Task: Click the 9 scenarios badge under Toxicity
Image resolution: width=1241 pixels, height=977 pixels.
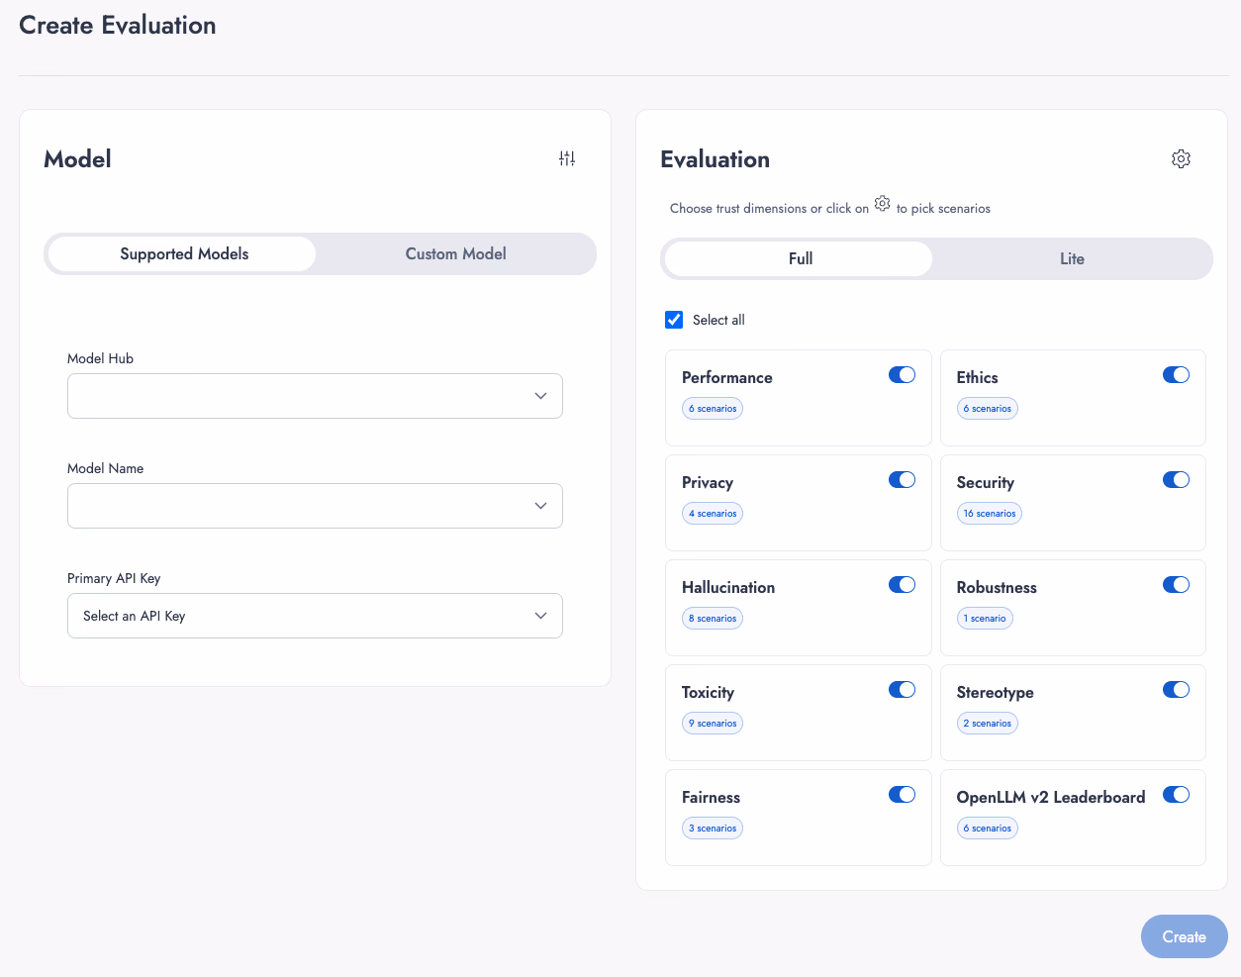Action: pyautogui.click(x=712, y=723)
